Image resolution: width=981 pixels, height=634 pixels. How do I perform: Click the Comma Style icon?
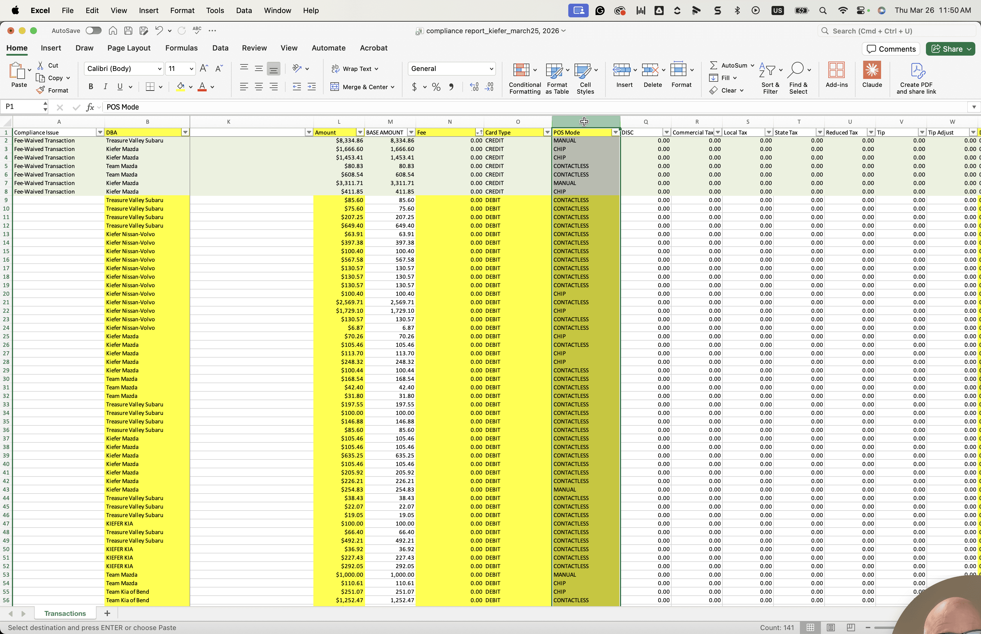451,87
